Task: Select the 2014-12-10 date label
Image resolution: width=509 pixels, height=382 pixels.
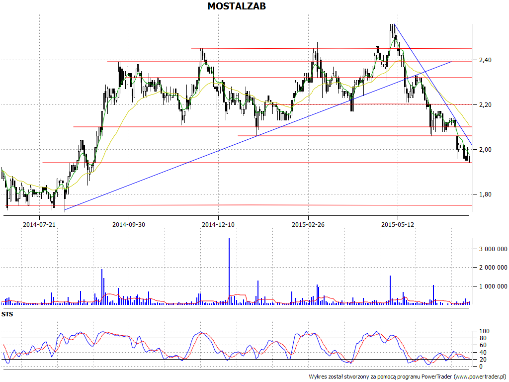Action: tap(218, 224)
